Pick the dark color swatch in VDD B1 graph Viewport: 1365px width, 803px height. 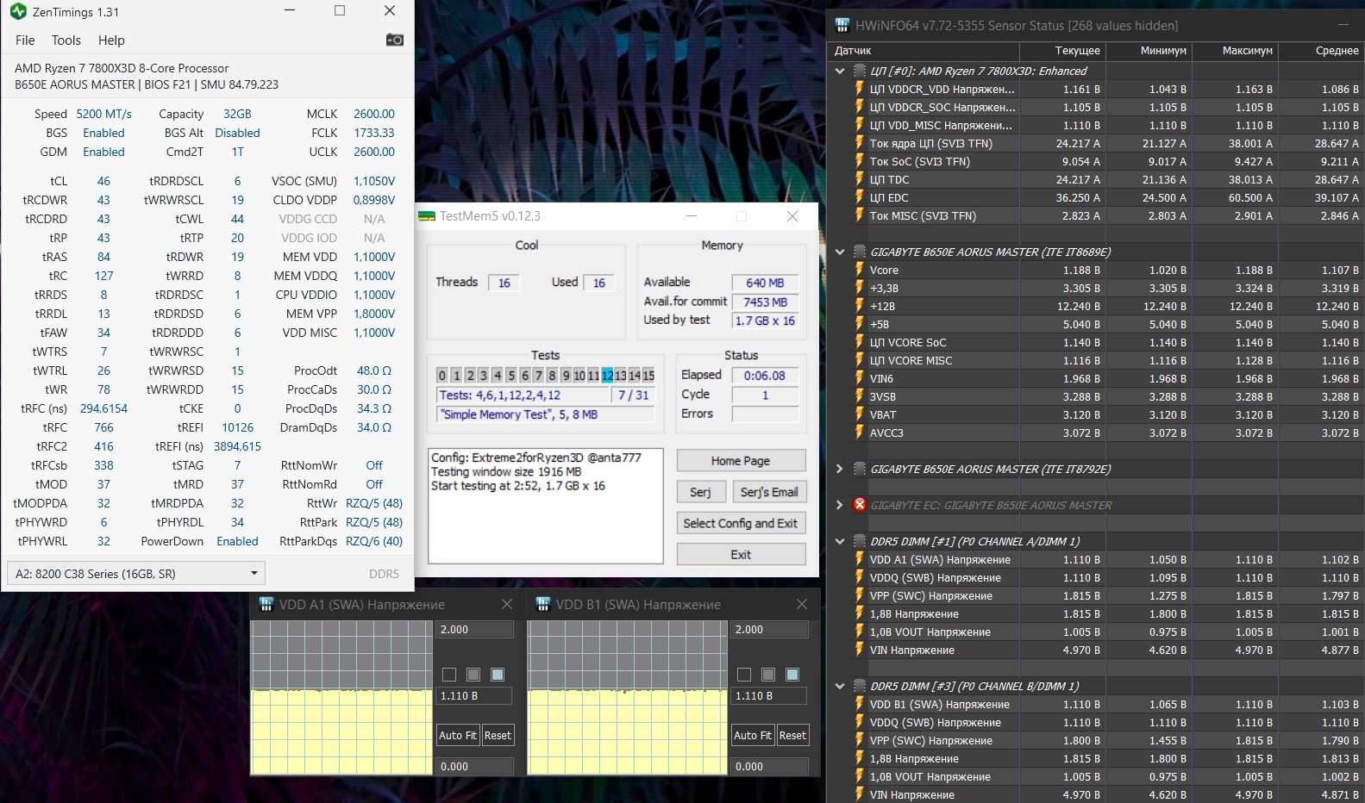[744, 675]
